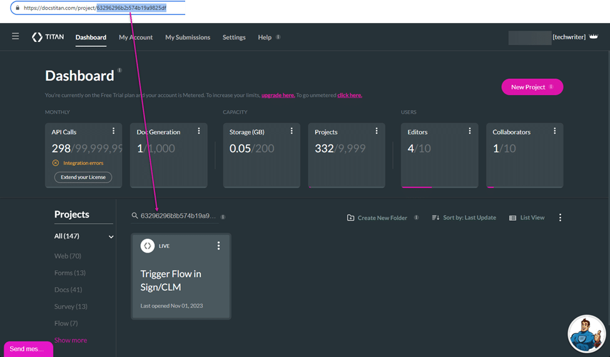Click the List View icon
This screenshot has width=610, height=357.
pyautogui.click(x=513, y=218)
